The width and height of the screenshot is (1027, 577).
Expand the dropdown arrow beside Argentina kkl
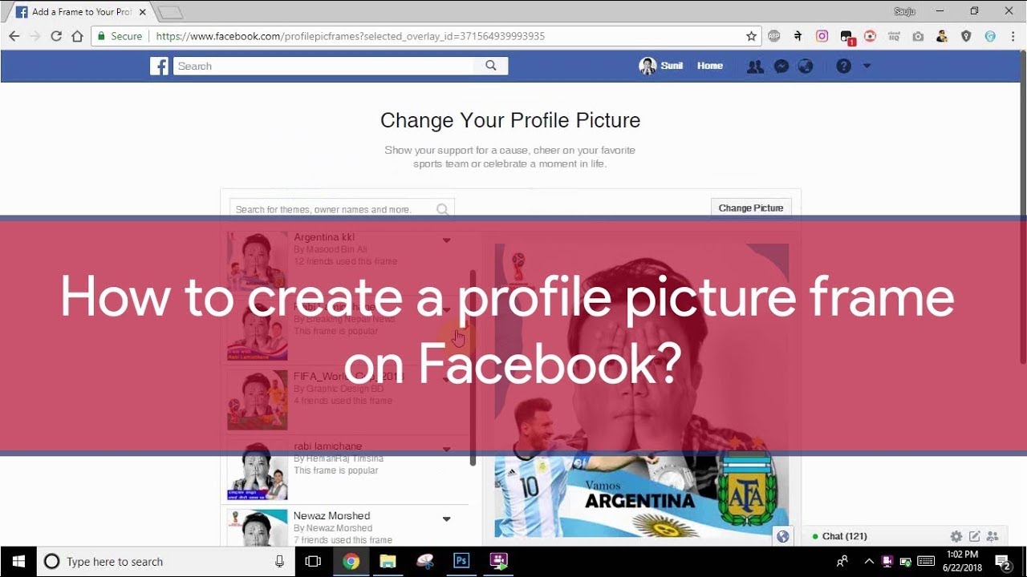tap(447, 240)
